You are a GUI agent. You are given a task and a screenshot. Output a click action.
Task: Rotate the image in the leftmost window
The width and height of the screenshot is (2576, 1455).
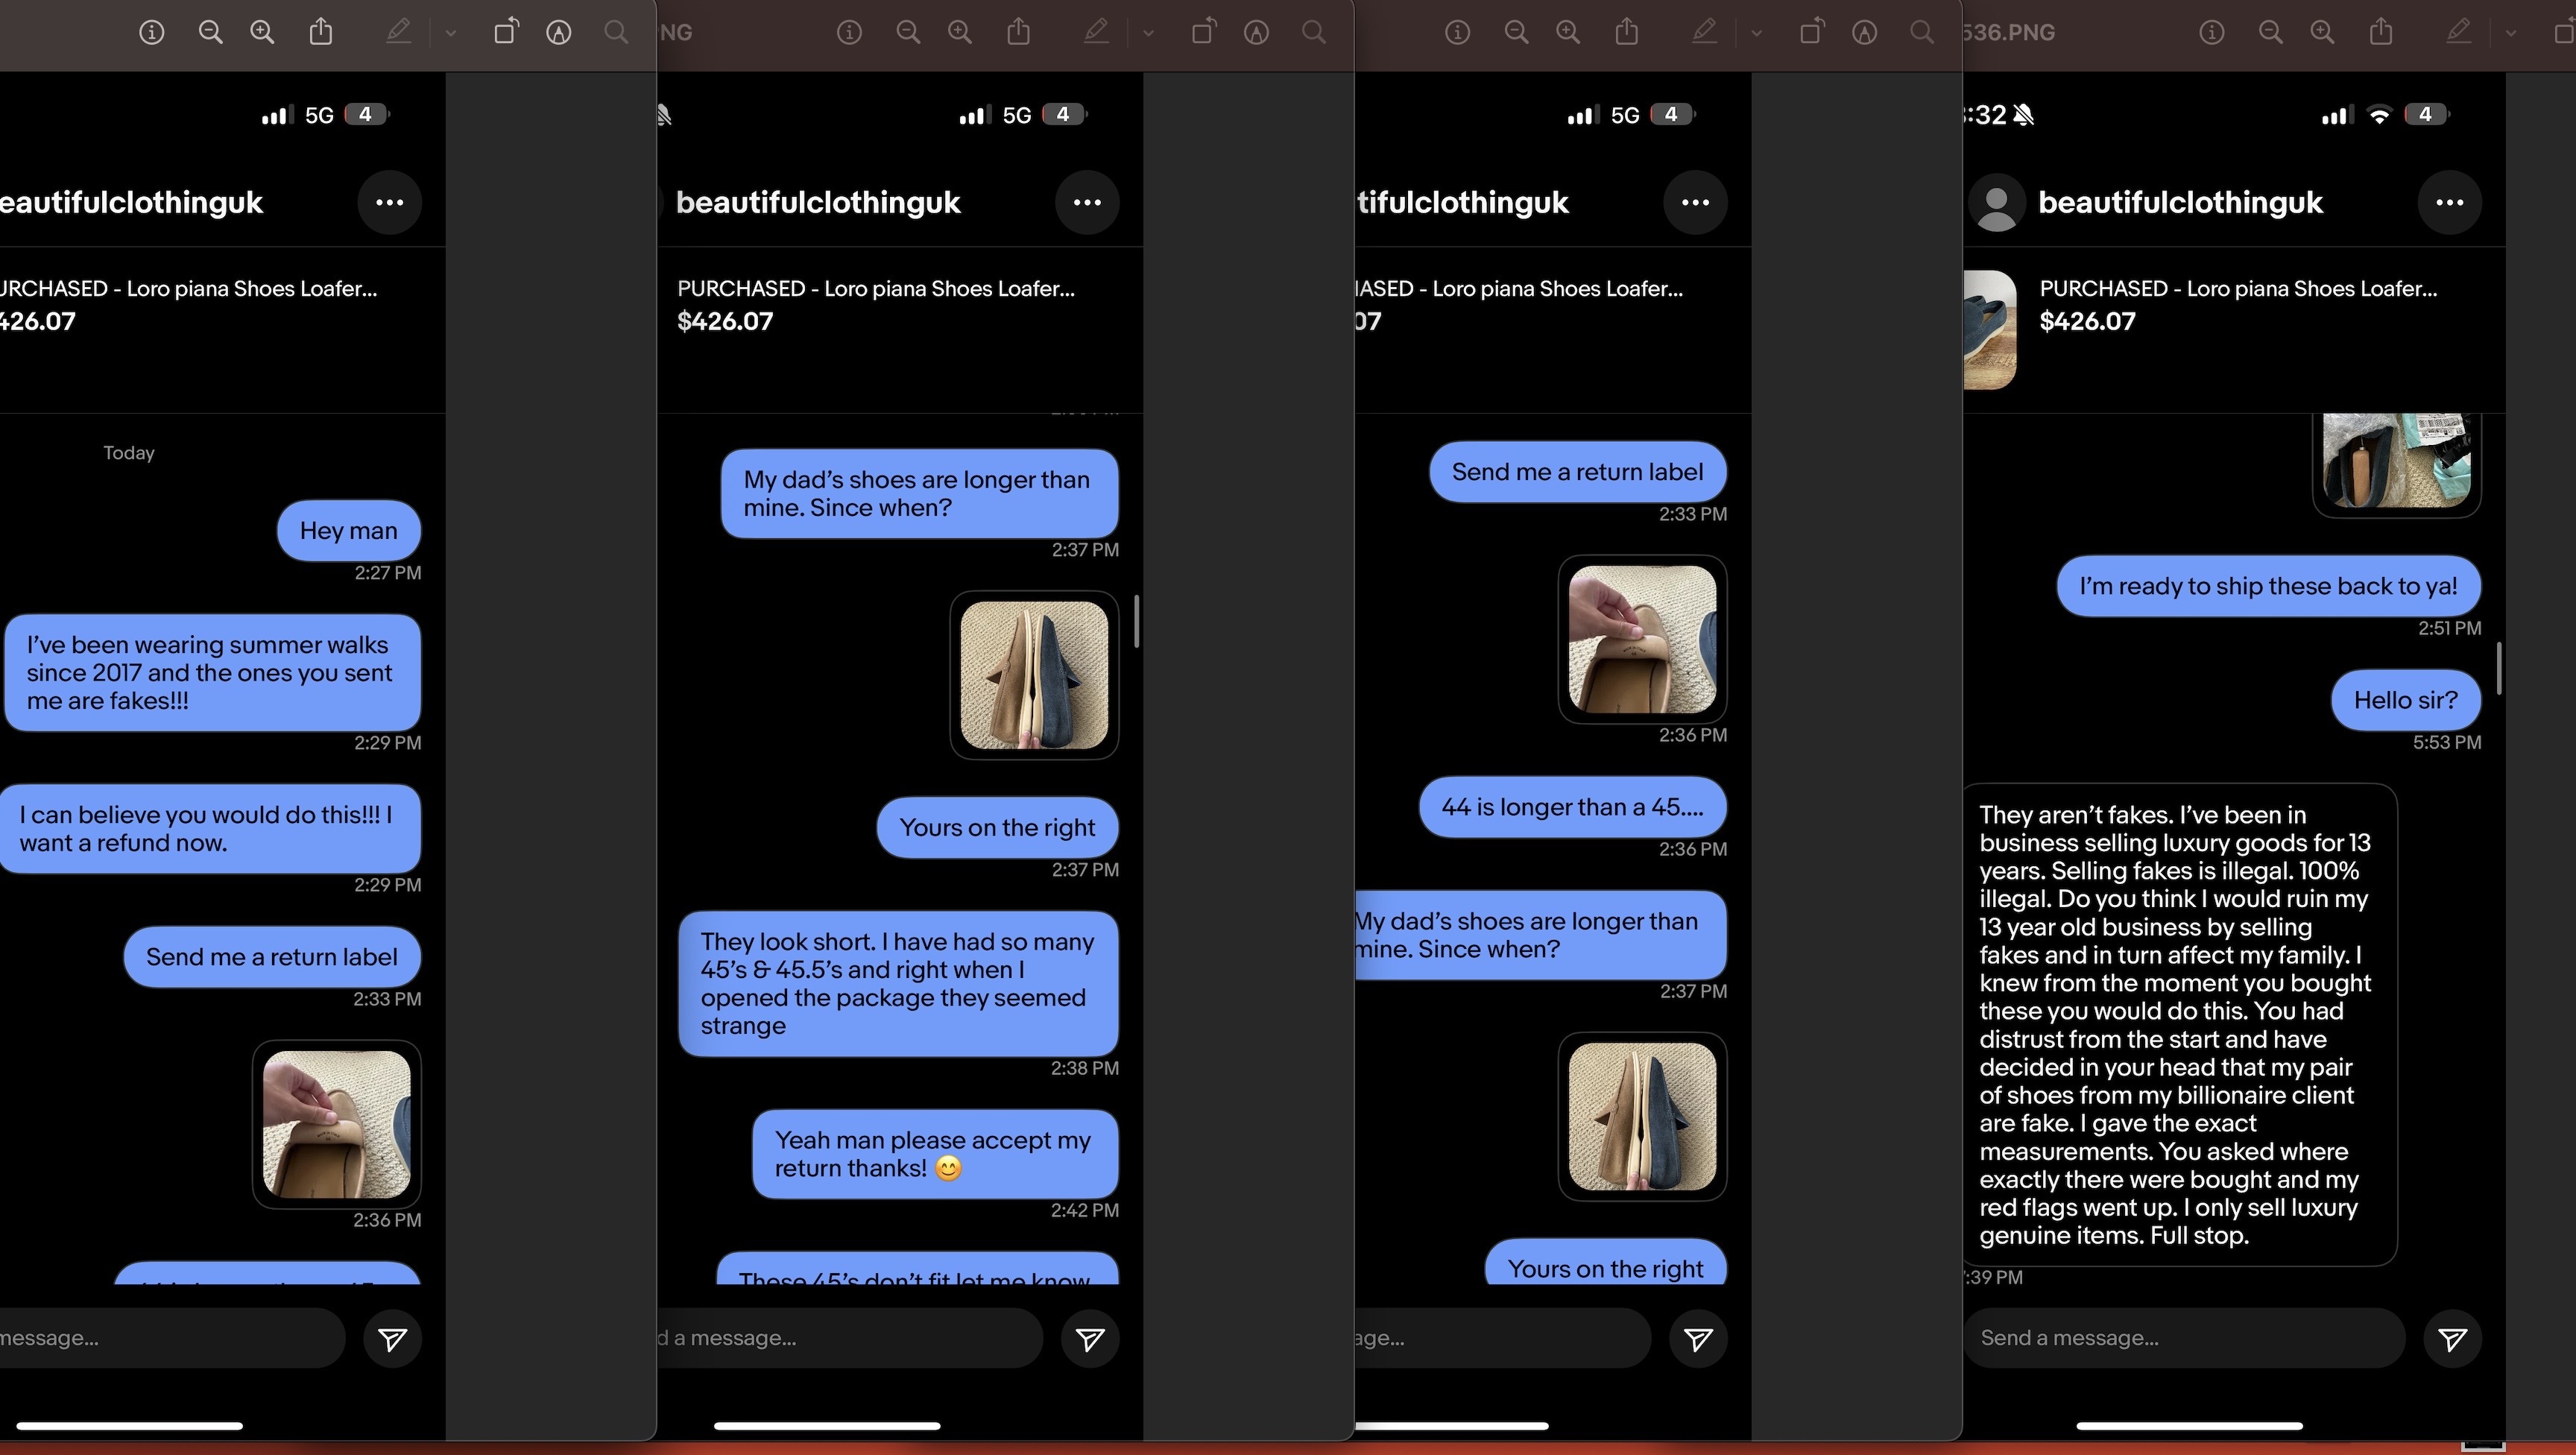[x=506, y=32]
